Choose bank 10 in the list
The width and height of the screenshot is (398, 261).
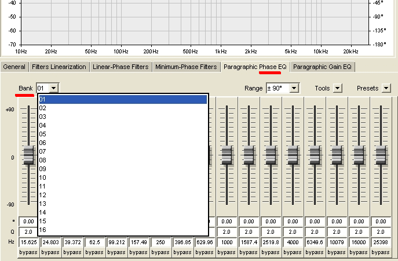(x=123, y=177)
